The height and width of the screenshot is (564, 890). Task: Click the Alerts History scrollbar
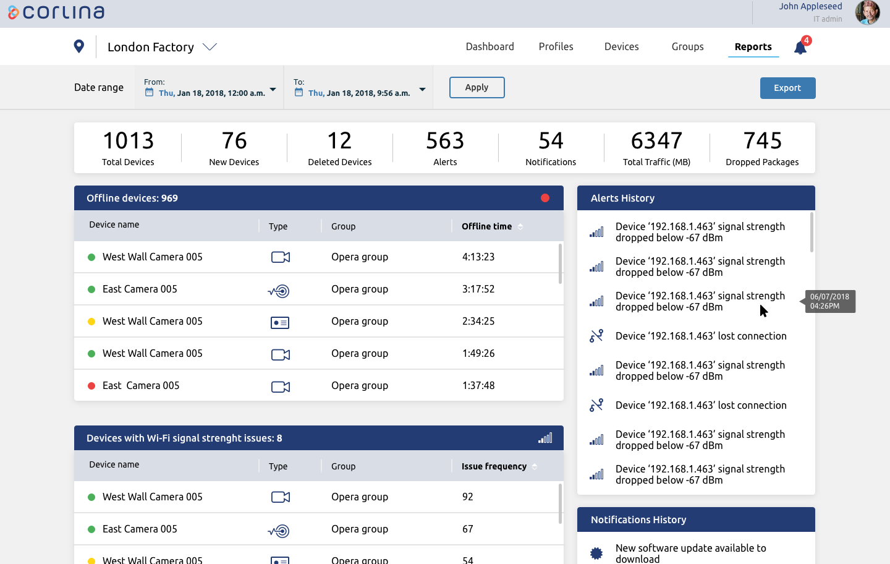812,233
